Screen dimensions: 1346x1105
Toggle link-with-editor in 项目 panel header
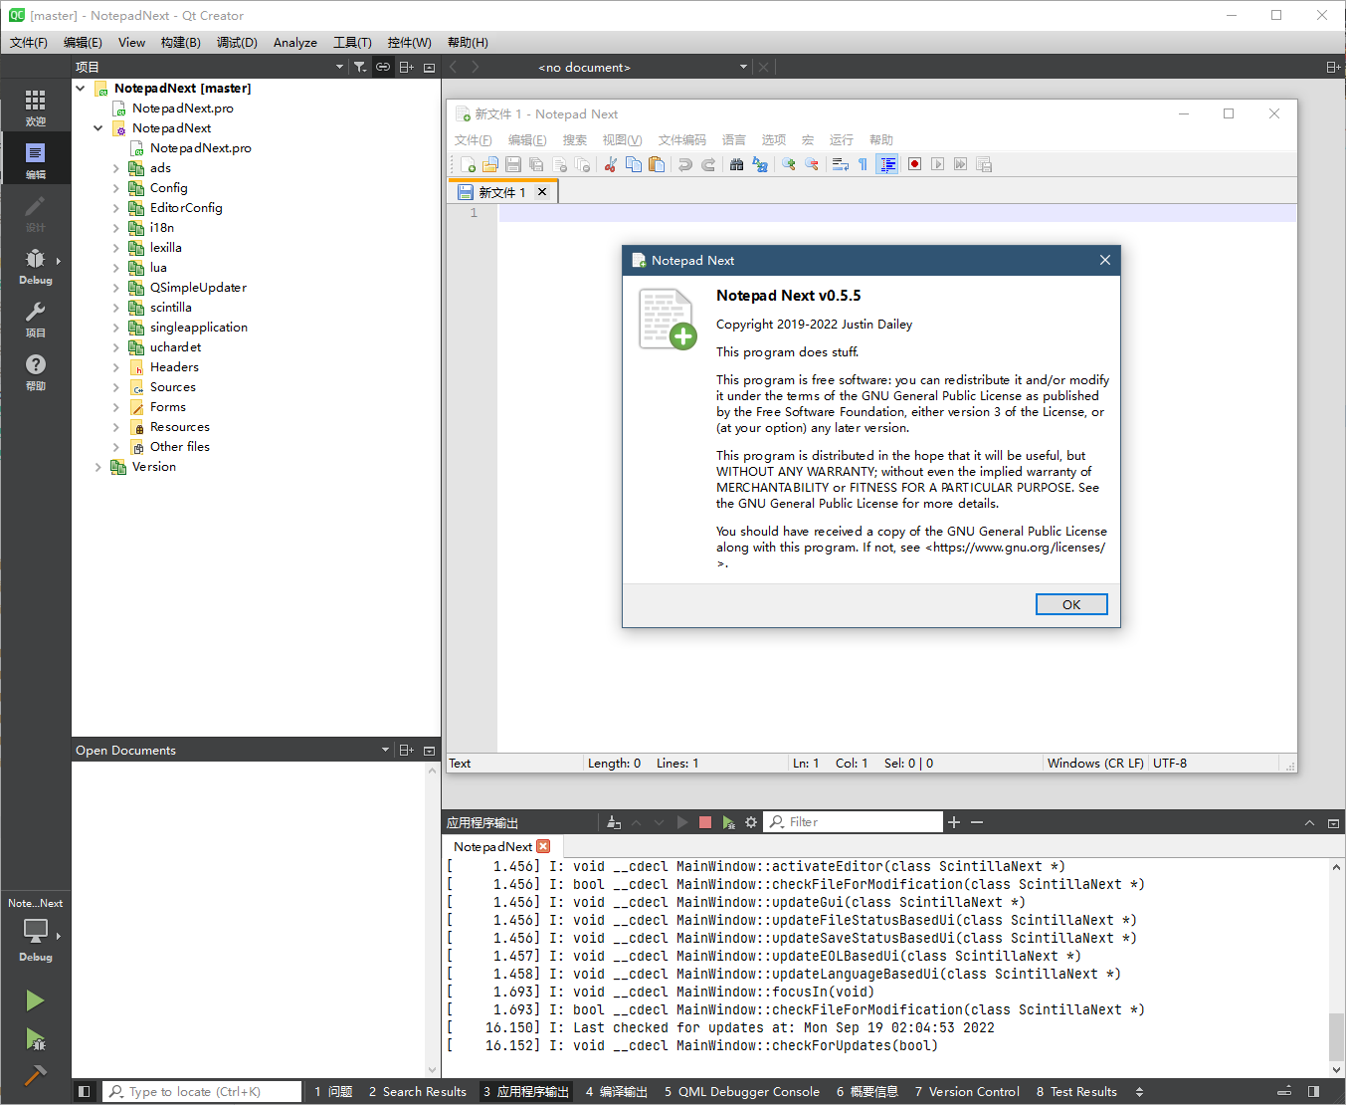[x=383, y=67]
